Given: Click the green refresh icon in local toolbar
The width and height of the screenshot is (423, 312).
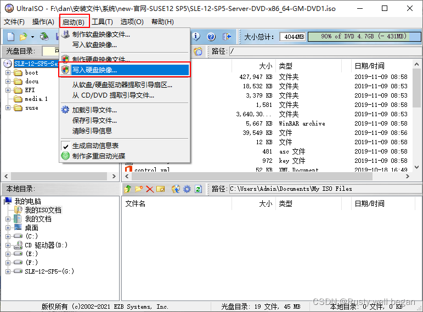Looking at the screenshot, I should 198,189.
